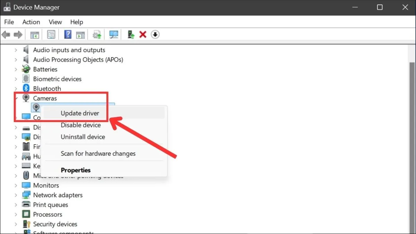Screen dimensions: 416x234
Task: Expand the Batteries category chevron
Action: (16, 69)
